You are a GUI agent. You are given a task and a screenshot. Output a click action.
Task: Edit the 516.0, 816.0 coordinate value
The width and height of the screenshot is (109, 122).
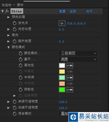[x=76, y=24]
